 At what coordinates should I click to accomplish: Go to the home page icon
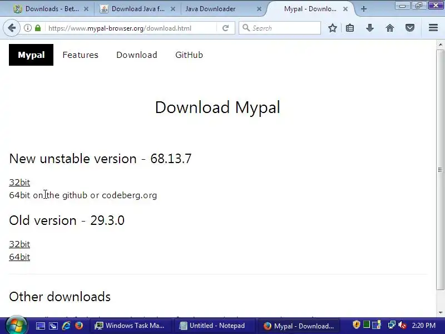point(390,28)
